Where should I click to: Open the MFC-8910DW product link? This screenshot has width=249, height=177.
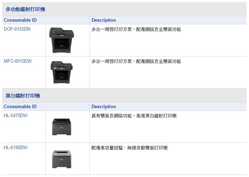click(x=18, y=61)
